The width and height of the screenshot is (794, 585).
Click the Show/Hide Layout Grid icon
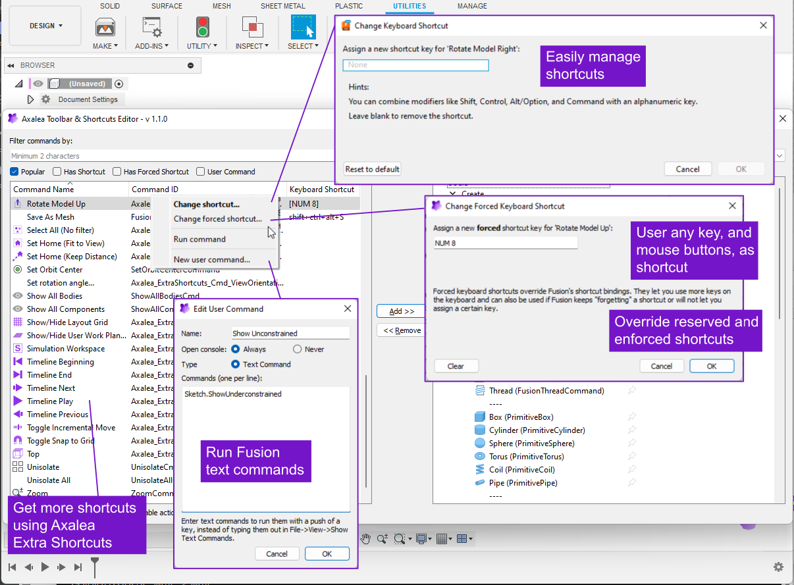point(18,322)
